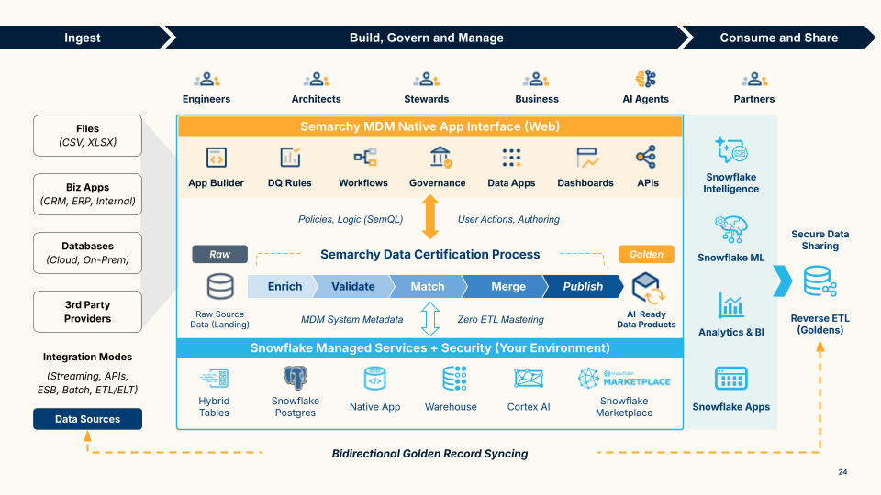Screen dimensions: 881x495
Task: Click the Biz Apps box
Action: pyautogui.click(x=88, y=194)
